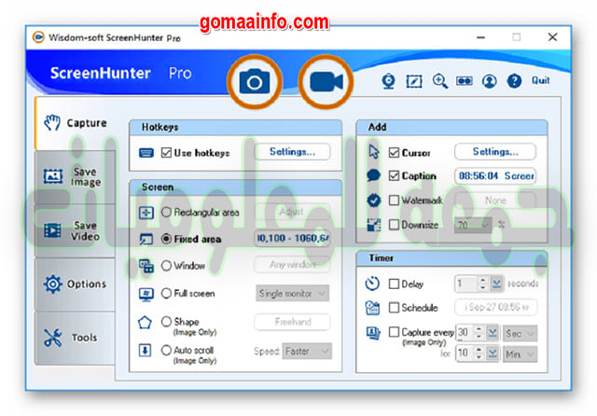Image resolution: width=597 pixels, height=416 pixels.
Task: Open the webcam tool in header
Action: point(388,81)
